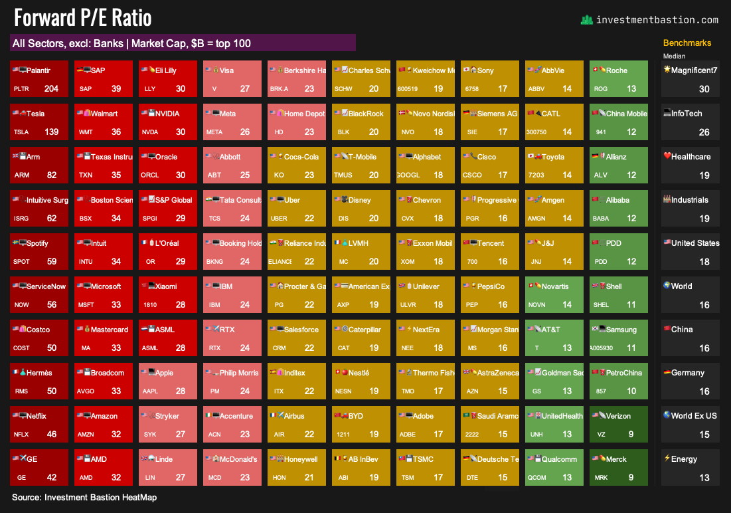Select the Saudi Aramco 2222 tile
The width and height of the screenshot is (731, 513).
click(489, 424)
